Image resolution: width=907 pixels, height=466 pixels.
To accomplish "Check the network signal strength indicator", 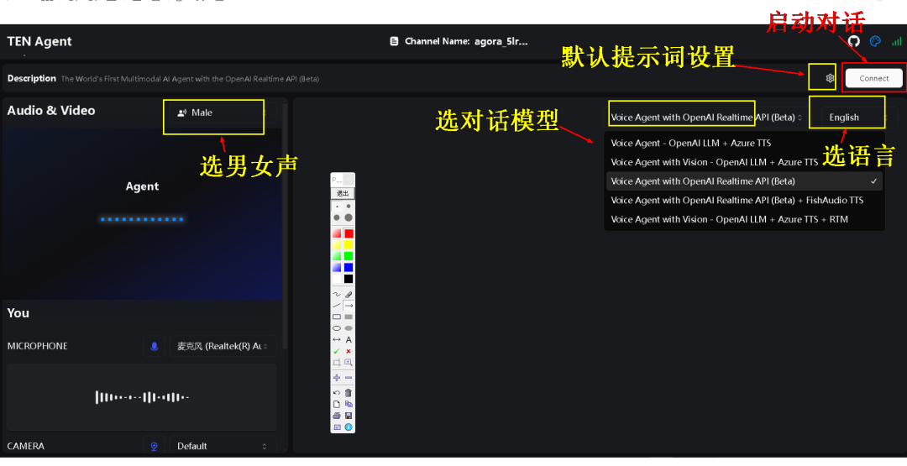I will [897, 41].
